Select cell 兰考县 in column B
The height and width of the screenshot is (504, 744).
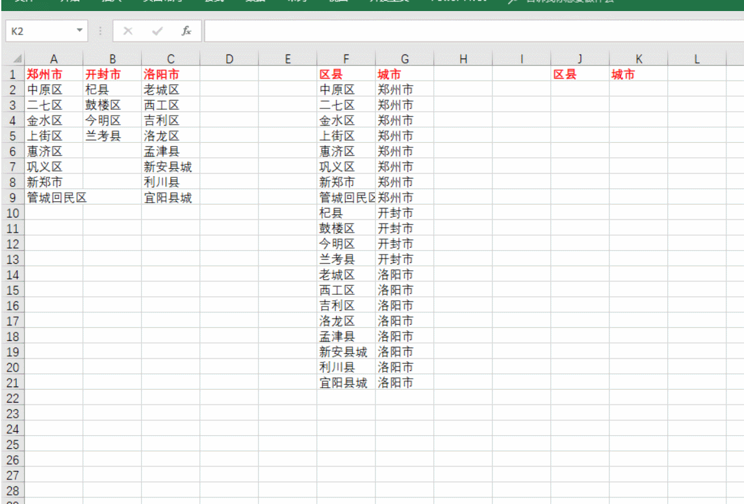pyautogui.click(x=112, y=136)
